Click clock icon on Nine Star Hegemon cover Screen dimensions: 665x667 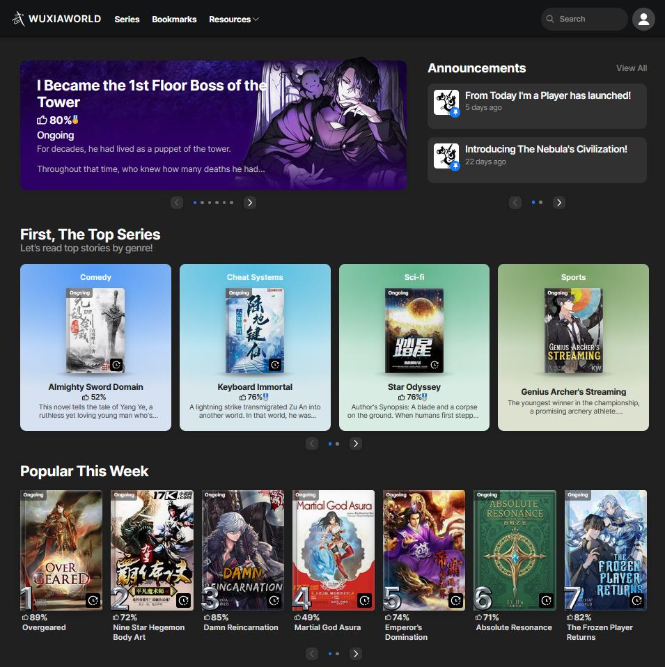184,600
